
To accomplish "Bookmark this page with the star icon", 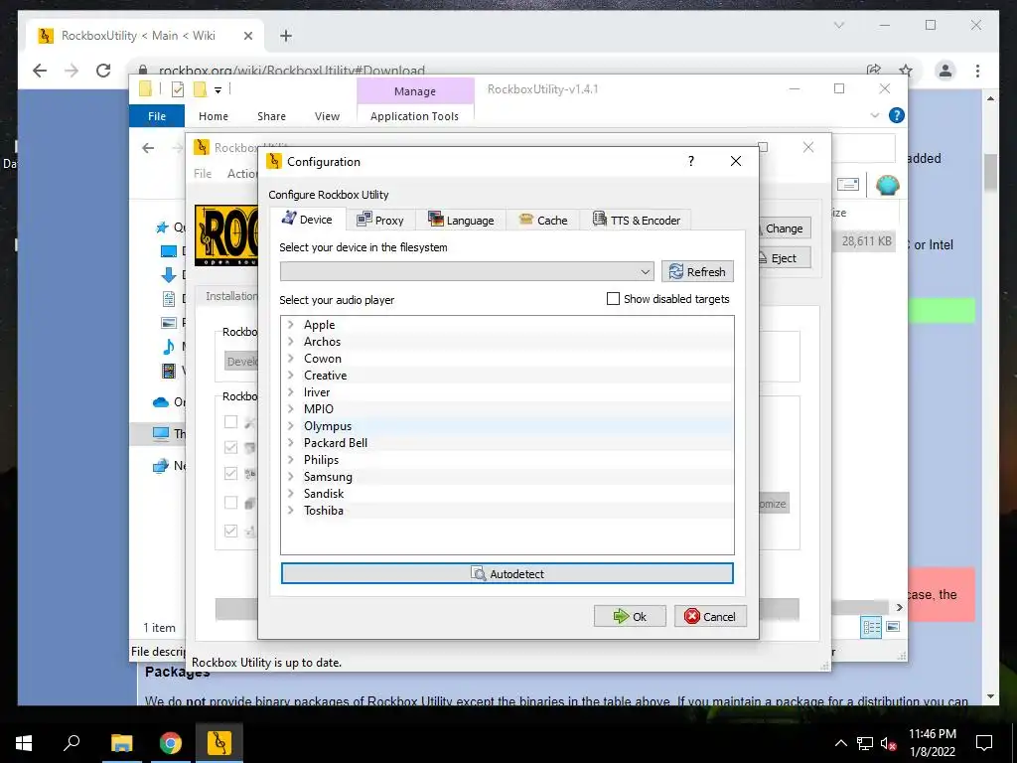I will coord(906,71).
